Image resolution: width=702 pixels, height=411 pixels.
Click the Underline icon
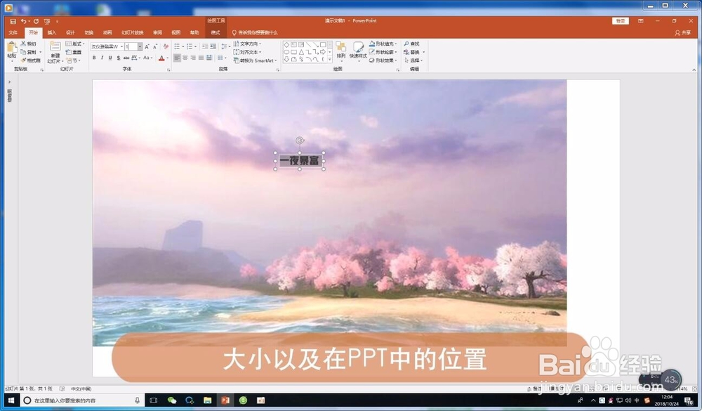coord(110,57)
